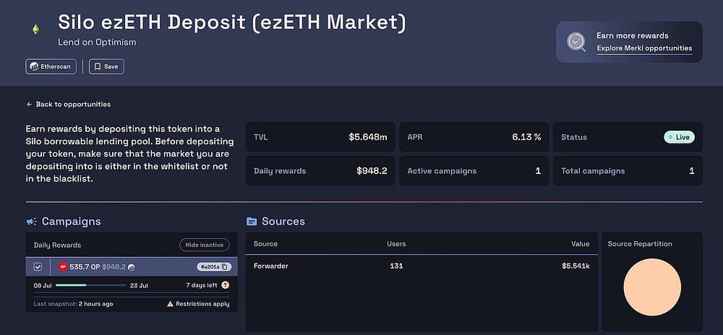The width and height of the screenshot is (723, 335).
Task: Select the Forwarder source row
Action: point(422,266)
